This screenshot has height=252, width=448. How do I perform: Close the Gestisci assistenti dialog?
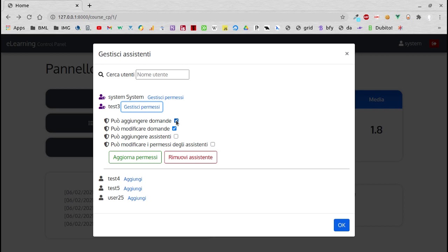(347, 54)
